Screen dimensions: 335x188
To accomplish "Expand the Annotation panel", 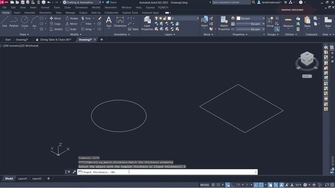I will pyautogui.click(x=121, y=34).
